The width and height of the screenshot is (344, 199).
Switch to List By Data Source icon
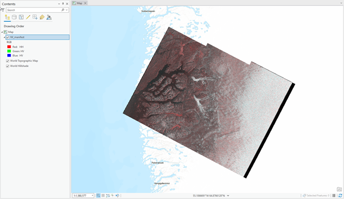(14, 17)
